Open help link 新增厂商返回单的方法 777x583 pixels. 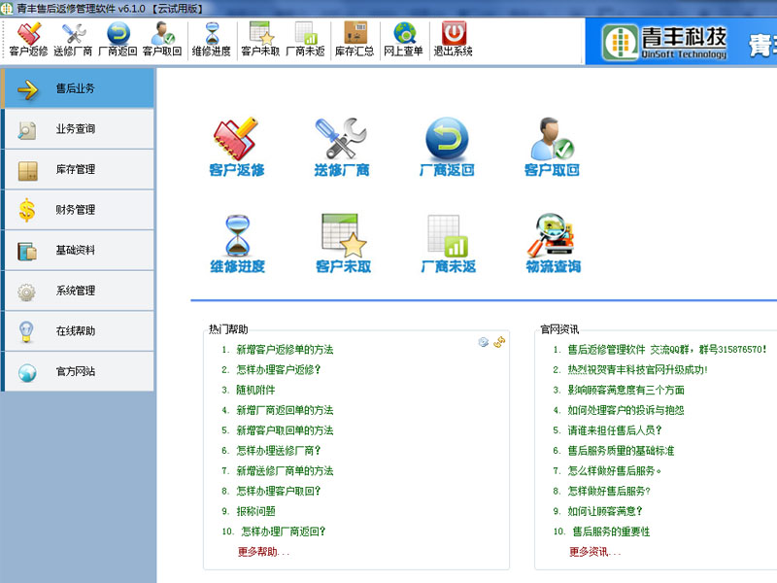click(x=285, y=410)
